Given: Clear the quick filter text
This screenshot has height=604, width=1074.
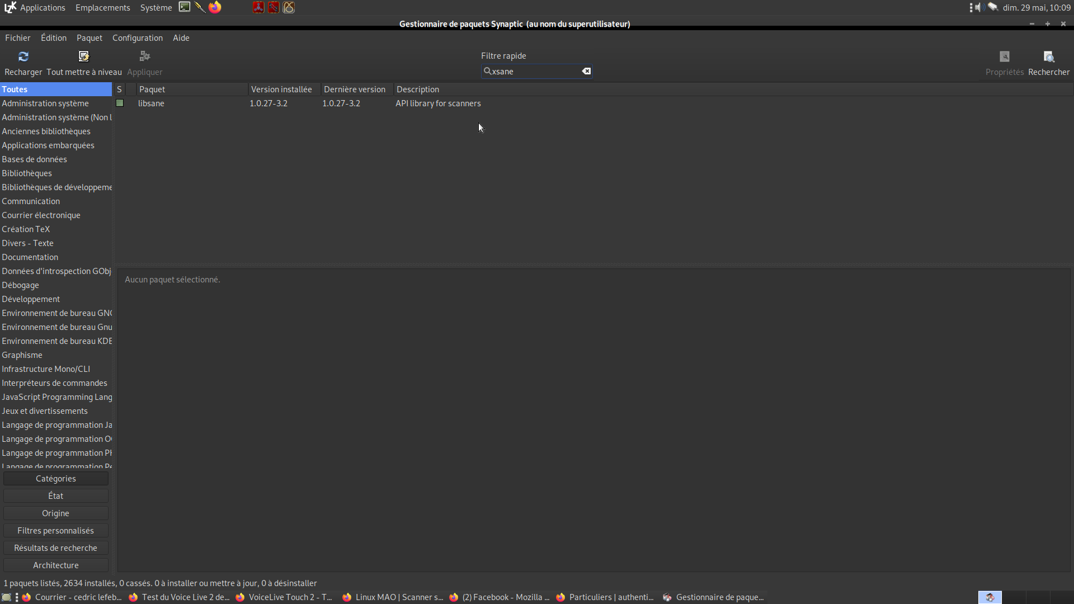Looking at the screenshot, I should 586,71.
